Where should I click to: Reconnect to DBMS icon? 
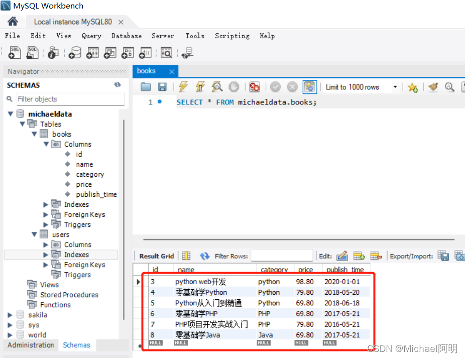click(187, 53)
